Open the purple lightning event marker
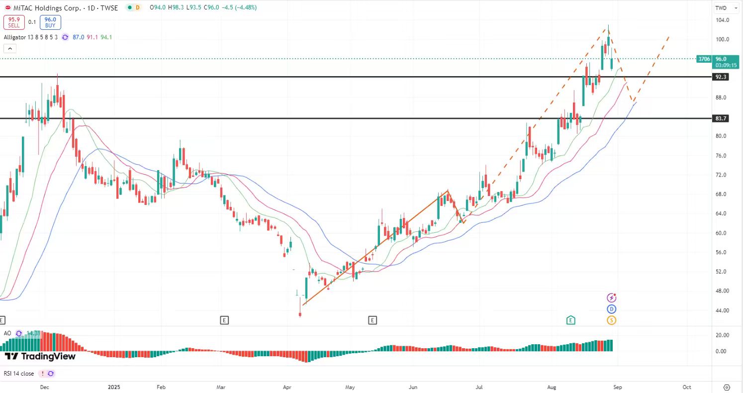The height and width of the screenshot is (393, 743). (x=612, y=298)
